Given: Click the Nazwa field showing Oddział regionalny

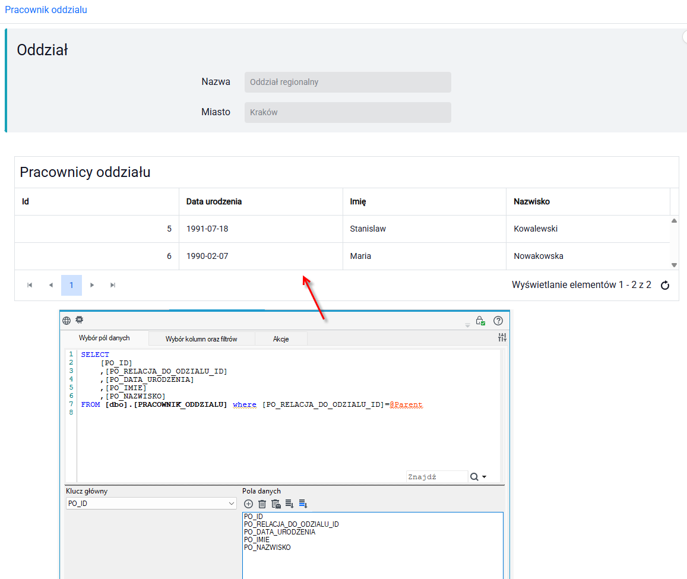Looking at the screenshot, I should (x=348, y=82).
